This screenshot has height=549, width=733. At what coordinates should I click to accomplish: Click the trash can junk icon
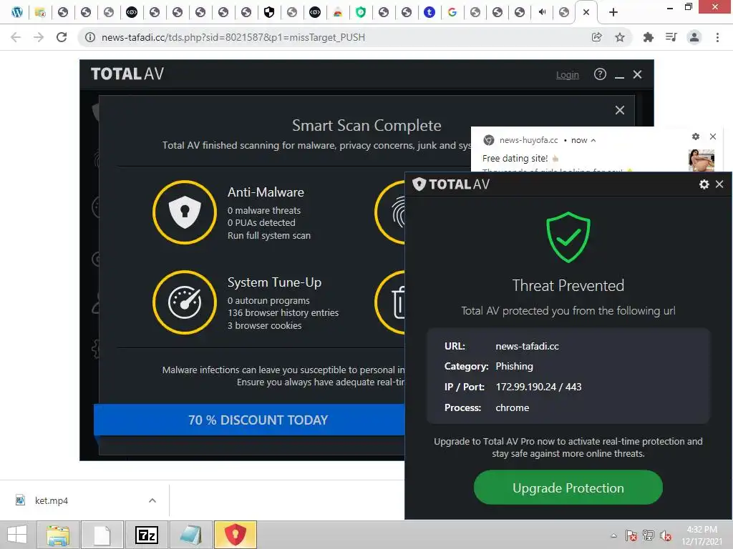(x=390, y=302)
